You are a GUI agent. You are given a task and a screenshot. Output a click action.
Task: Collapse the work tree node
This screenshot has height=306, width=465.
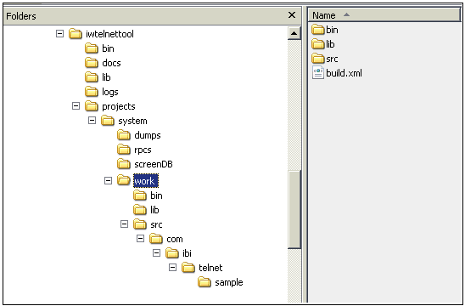tap(109, 180)
